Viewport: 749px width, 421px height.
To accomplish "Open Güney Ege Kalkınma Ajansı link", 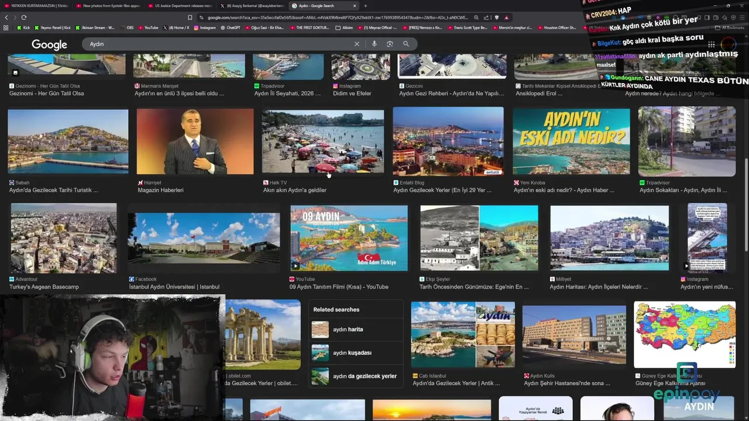I will 670,383.
